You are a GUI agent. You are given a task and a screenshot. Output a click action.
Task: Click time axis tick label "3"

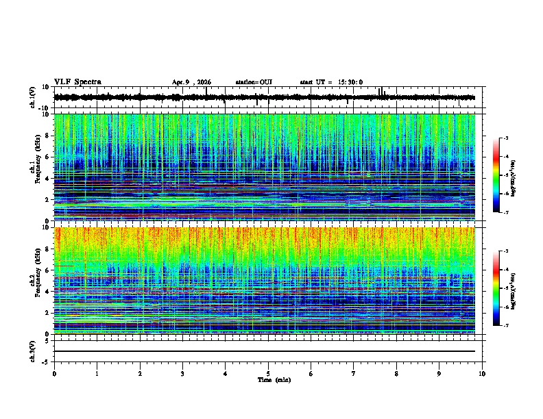click(x=182, y=374)
